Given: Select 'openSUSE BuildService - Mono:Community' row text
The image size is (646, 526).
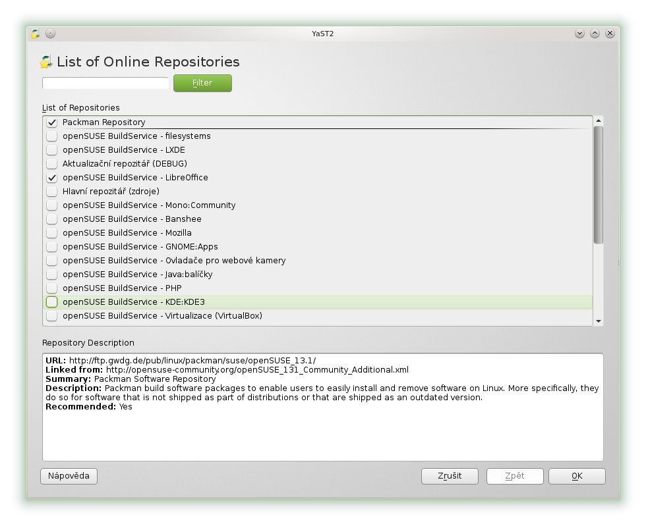Looking at the screenshot, I should point(149,205).
